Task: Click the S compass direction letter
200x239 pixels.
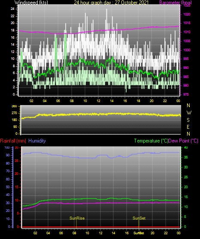Action: point(188,120)
